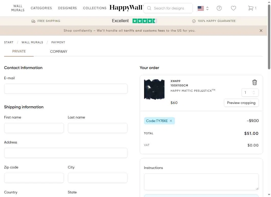Switch to the Private tab
The width and height of the screenshot is (271, 197).
coord(19,51)
